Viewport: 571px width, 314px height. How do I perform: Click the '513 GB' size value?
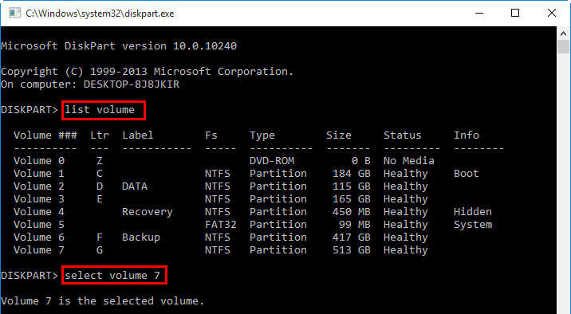tap(352, 250)
